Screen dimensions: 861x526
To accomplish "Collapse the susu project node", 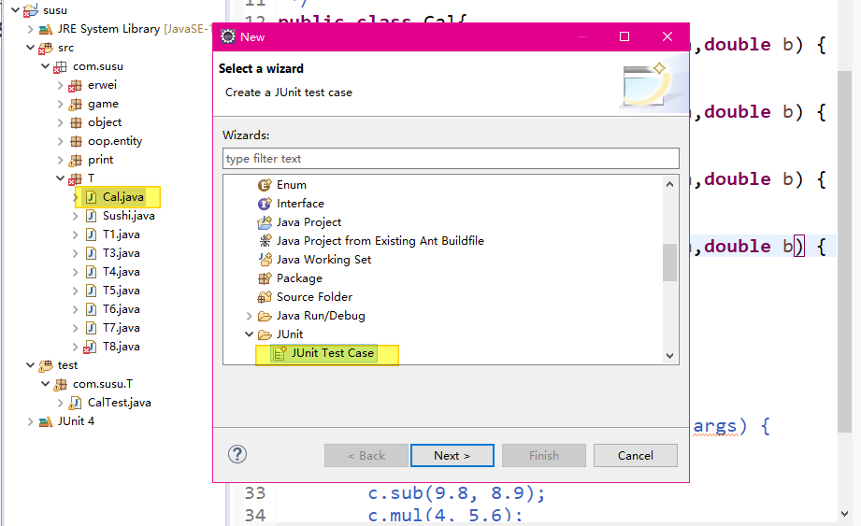I will [x=15, y=10].
